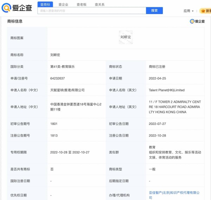View the 刘畊宏 trademark image thumbnail
211x200 pixels.
[126, 37]
